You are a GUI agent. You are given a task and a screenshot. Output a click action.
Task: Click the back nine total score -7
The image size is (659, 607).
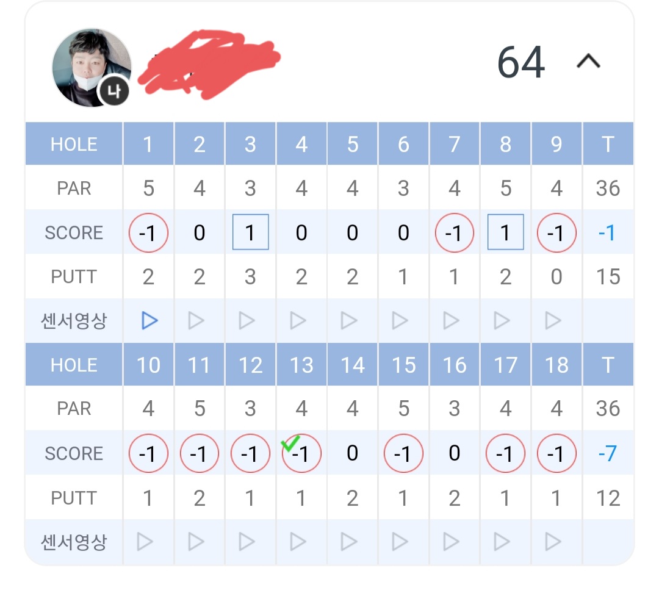click(x=607, y=454)
